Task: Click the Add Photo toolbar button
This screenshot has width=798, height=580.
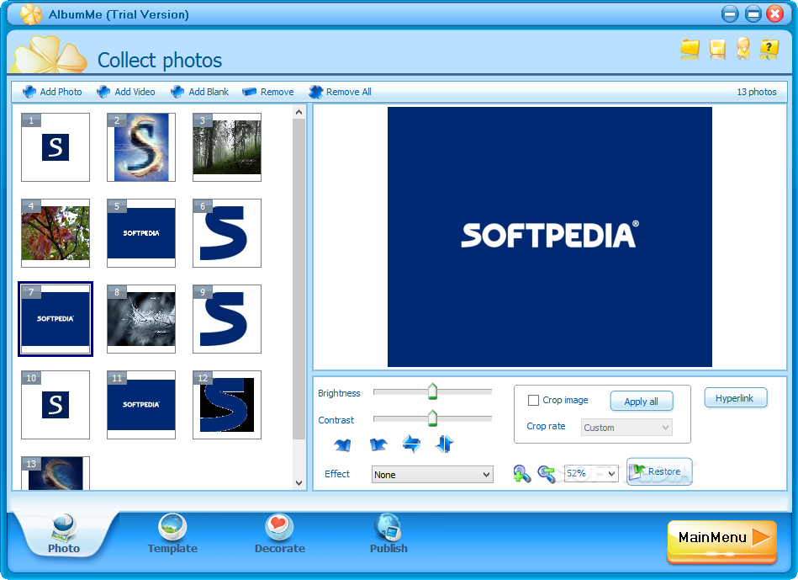Action: point(52,92)
